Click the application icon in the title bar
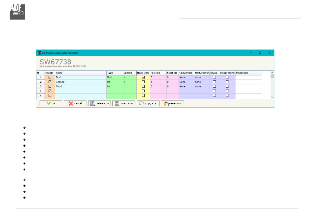316x219 pixels. tap(40, 53)
